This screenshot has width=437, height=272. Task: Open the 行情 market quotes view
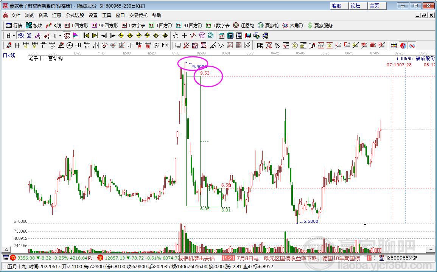14,26
